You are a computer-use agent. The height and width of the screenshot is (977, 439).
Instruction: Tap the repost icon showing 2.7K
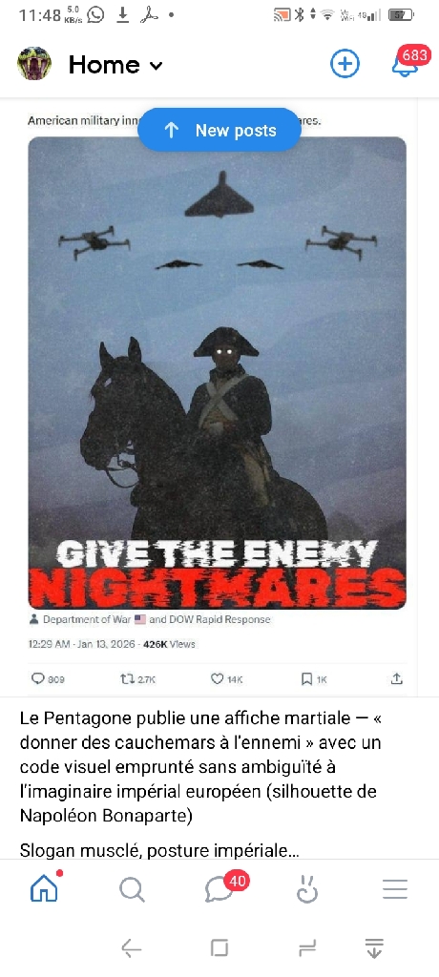[137, 679]
